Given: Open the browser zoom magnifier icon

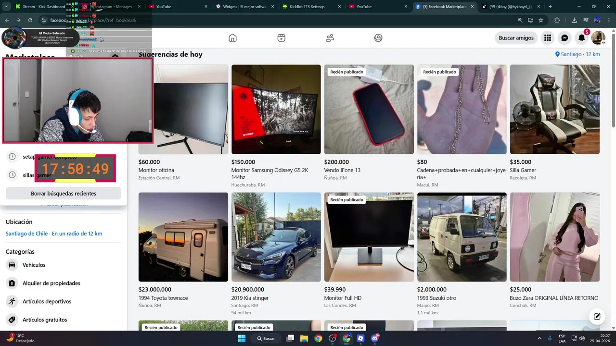Looking at the screenshot, I should click(x=520, y=20).
